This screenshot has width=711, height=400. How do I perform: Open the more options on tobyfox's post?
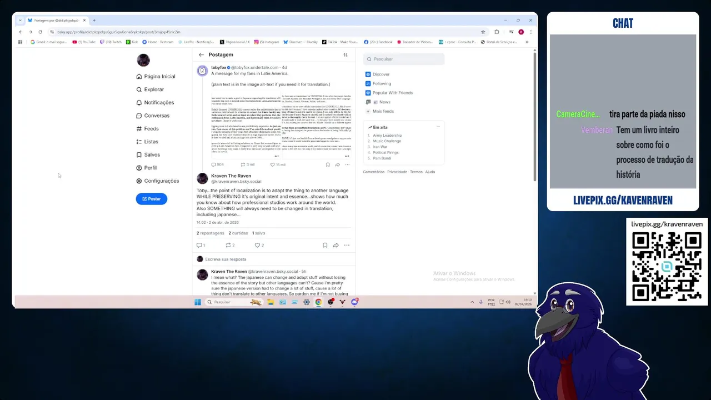347,164
